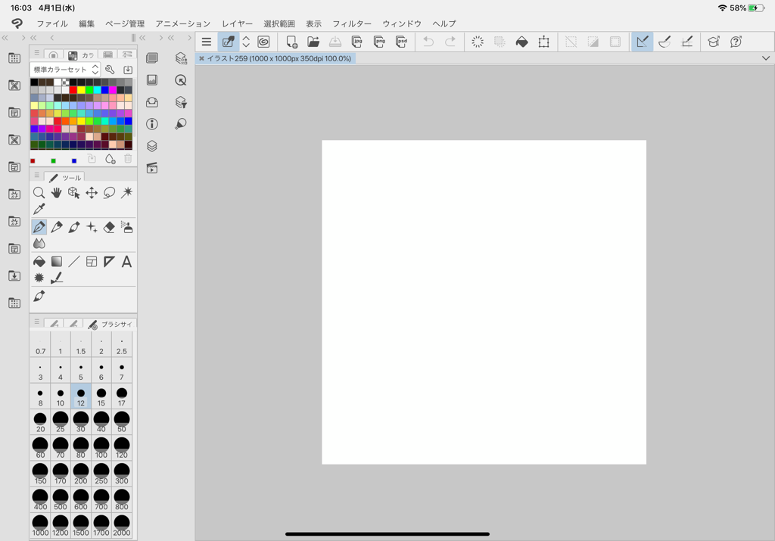Select the Eyedropper tool
The image size is (775, 541).
click(x=39, y=209)
